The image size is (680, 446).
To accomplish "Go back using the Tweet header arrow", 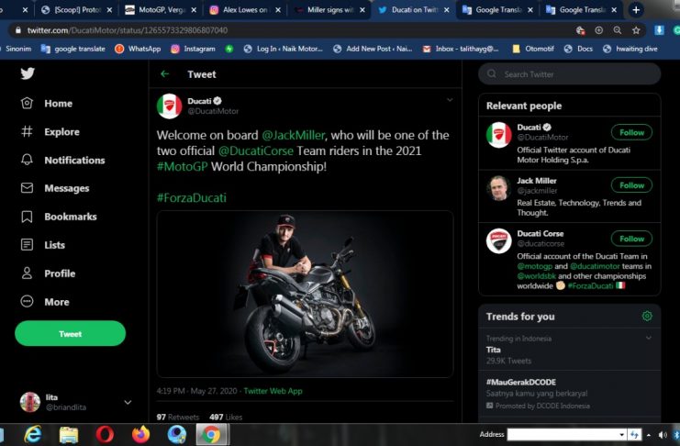I will tap(165, 74).
